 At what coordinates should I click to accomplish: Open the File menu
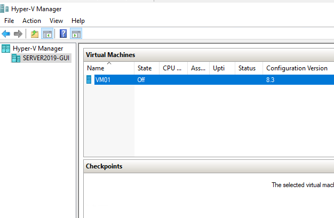9,21
